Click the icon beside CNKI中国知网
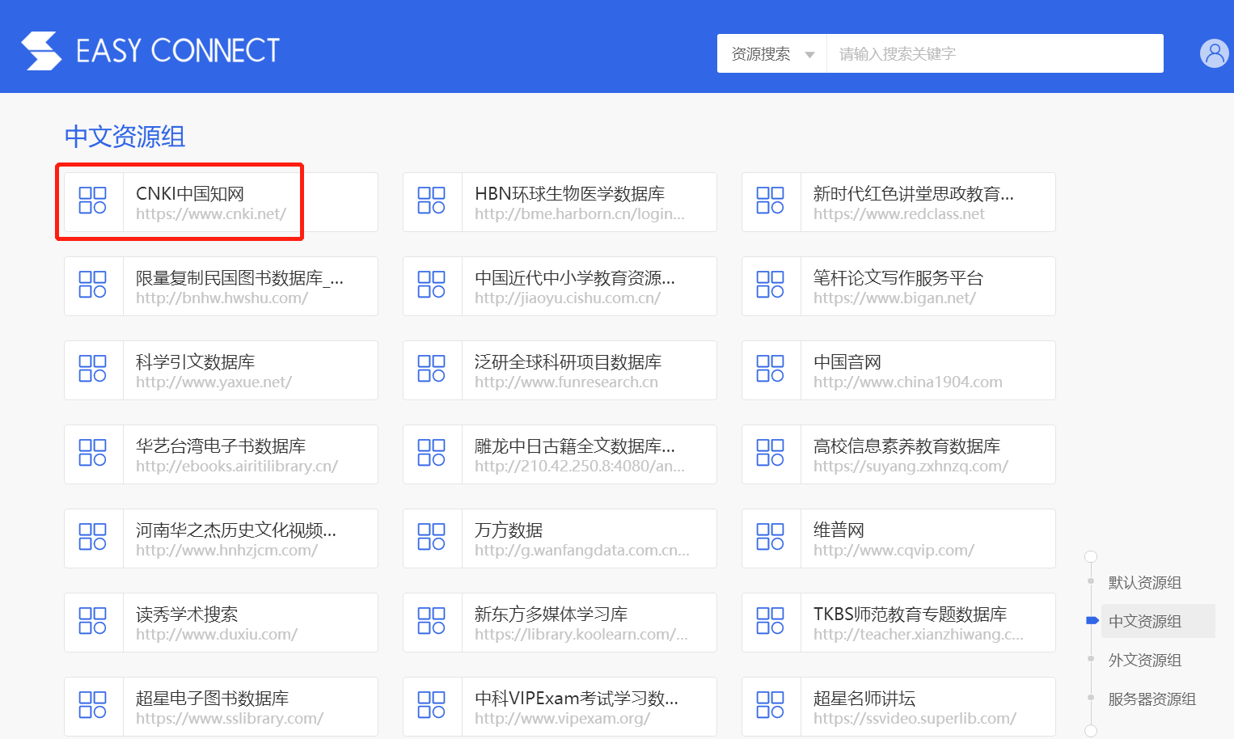Screen dimensions: 1234x739 click(93, 201)
